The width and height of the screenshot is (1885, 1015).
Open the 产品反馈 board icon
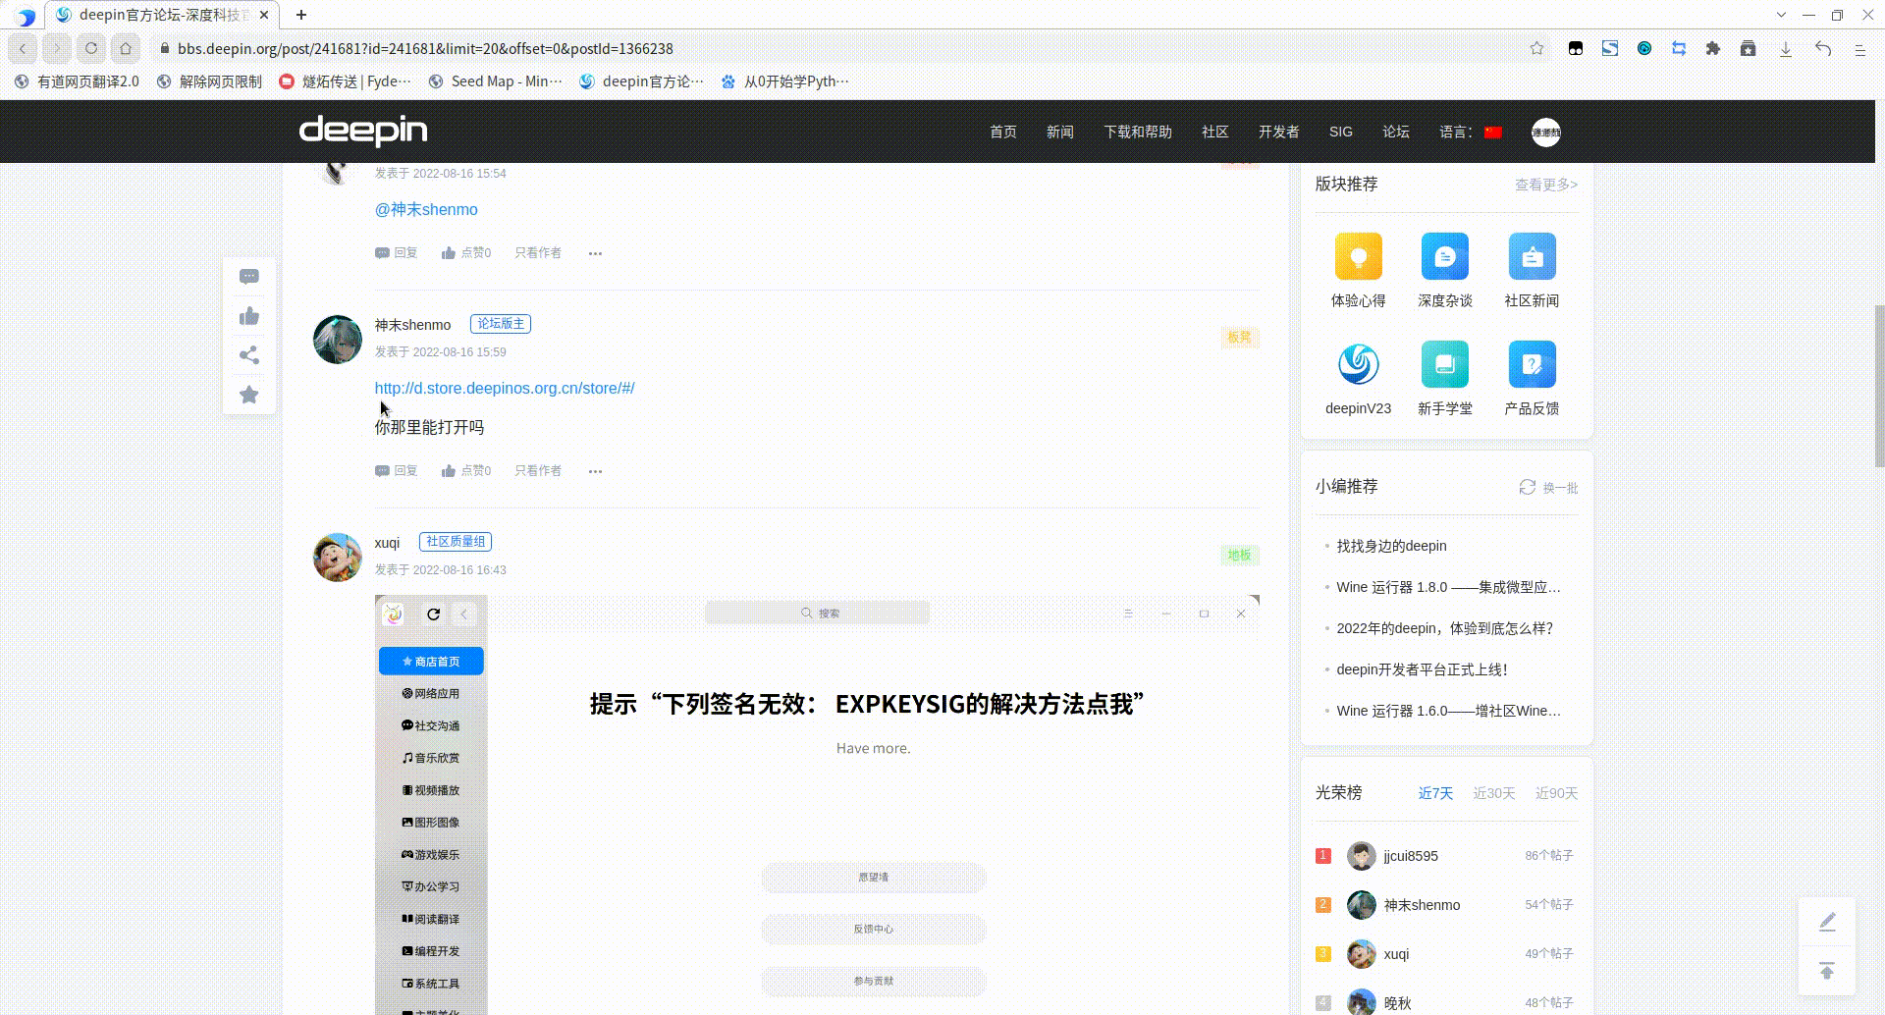pos(1532,364)
